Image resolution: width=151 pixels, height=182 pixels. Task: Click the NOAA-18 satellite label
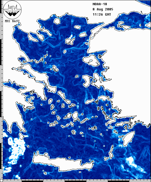tap(100, 4)
